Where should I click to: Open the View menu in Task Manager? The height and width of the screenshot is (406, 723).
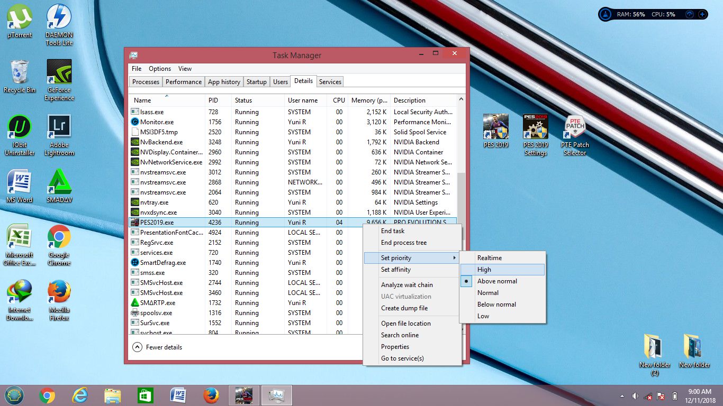tap(185, 69)
